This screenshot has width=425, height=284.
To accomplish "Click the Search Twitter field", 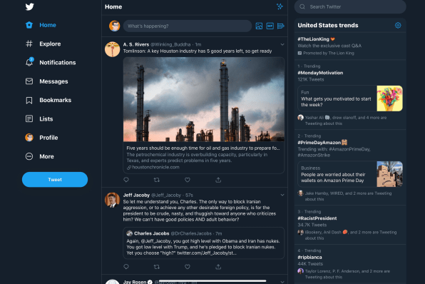I will pyautogui.click(x=350, y=7).
